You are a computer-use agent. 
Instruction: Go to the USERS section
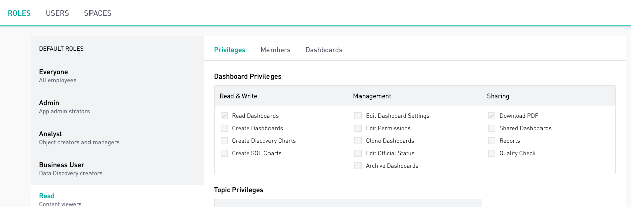57,13
